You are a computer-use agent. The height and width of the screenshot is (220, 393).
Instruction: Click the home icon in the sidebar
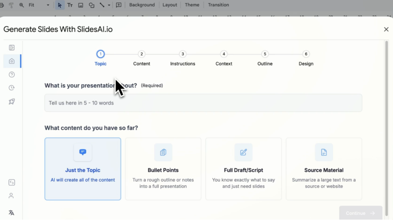pos(12,61)
